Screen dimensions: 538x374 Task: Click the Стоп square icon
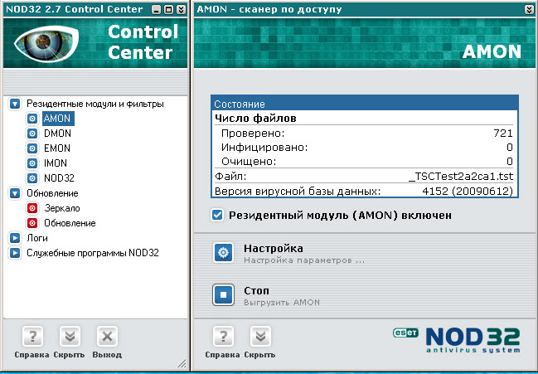(x=223, y=294)
